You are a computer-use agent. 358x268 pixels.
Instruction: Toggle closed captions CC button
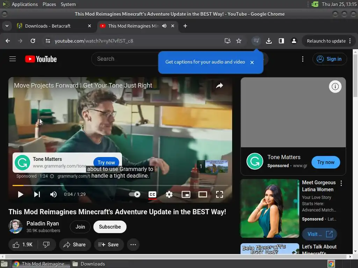click(152, 194)
